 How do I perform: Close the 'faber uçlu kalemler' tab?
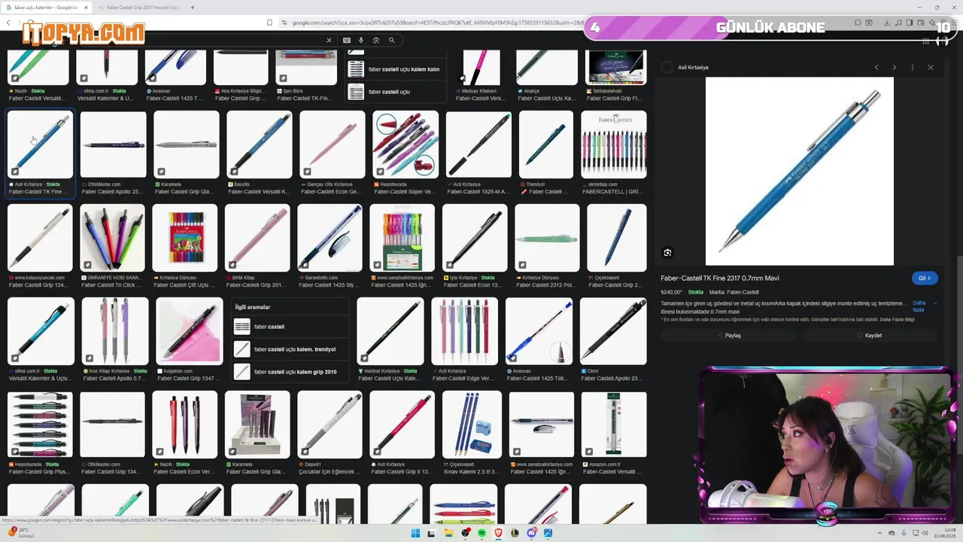84,8
